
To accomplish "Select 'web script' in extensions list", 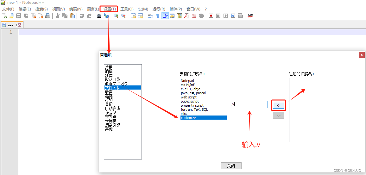I will tap(204, 97).
